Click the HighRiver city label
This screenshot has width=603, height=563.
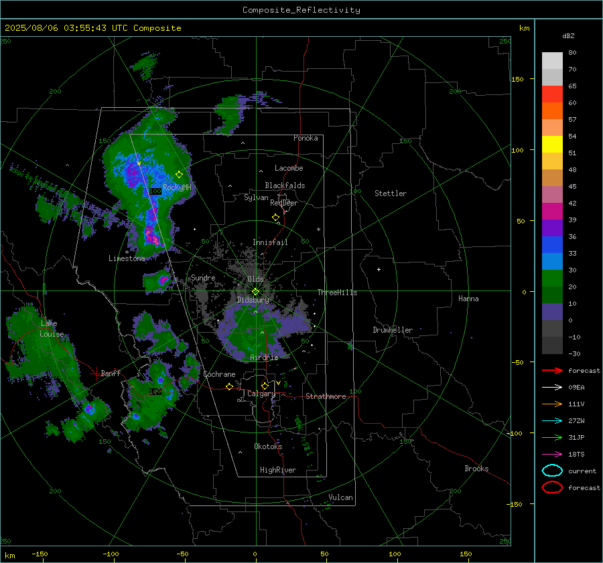click(x=277, y=470)
